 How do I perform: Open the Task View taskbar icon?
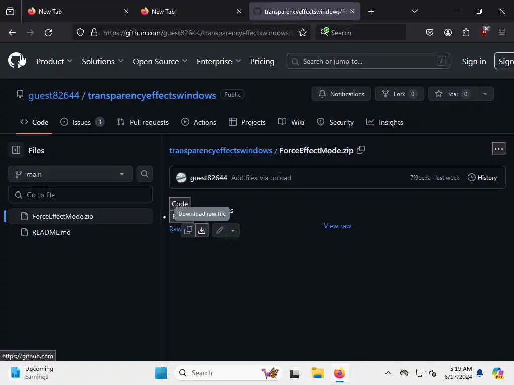tap(294, 373)
